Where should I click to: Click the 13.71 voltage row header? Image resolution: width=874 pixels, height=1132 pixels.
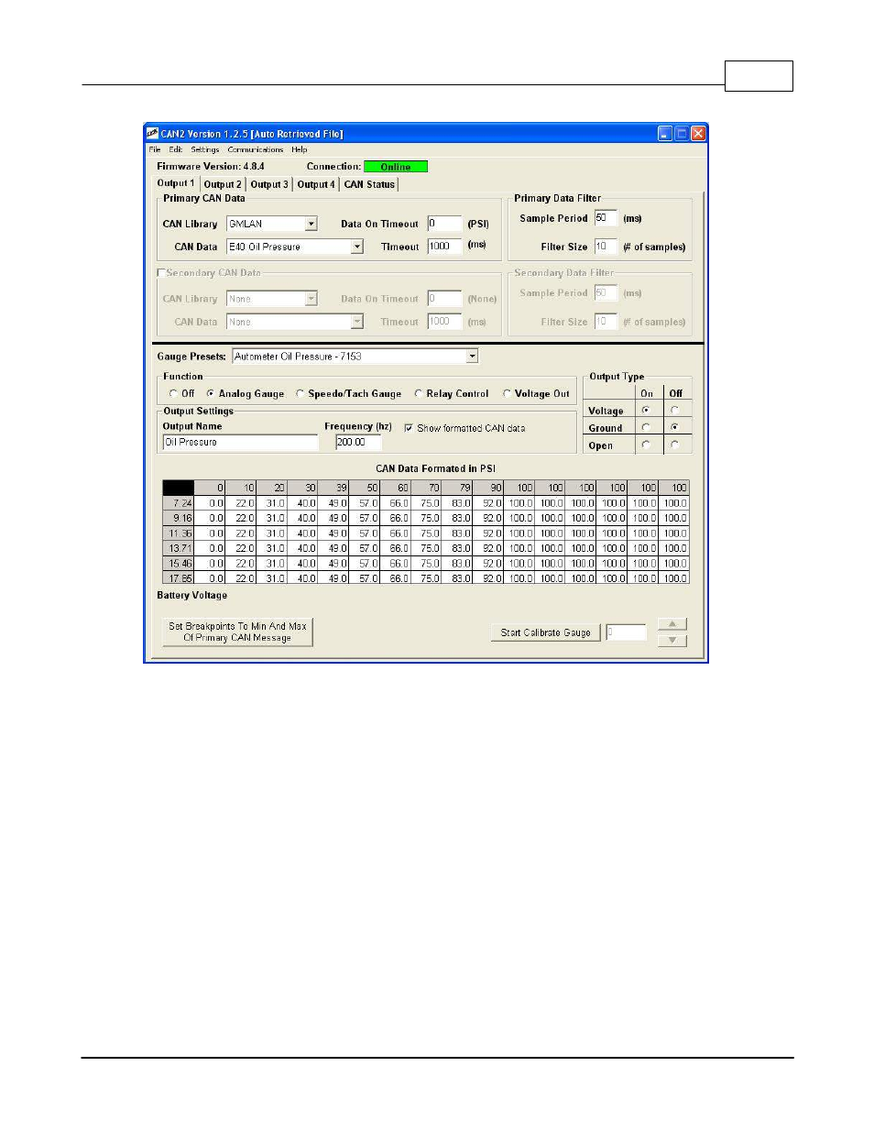coord(179,548)
